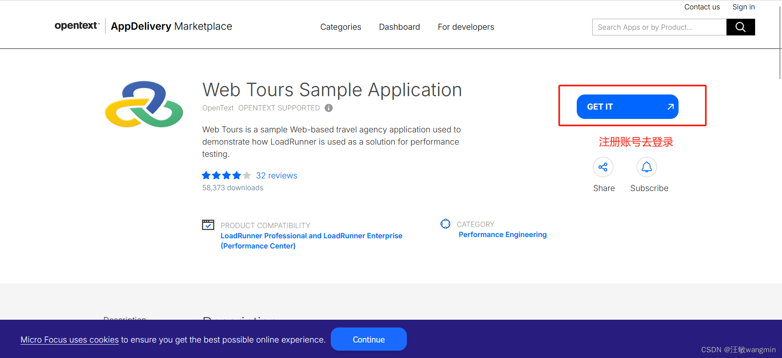Click the Search Apps input field
The image size is (782, 358).
pyautogui.click(x=659, y=27)
